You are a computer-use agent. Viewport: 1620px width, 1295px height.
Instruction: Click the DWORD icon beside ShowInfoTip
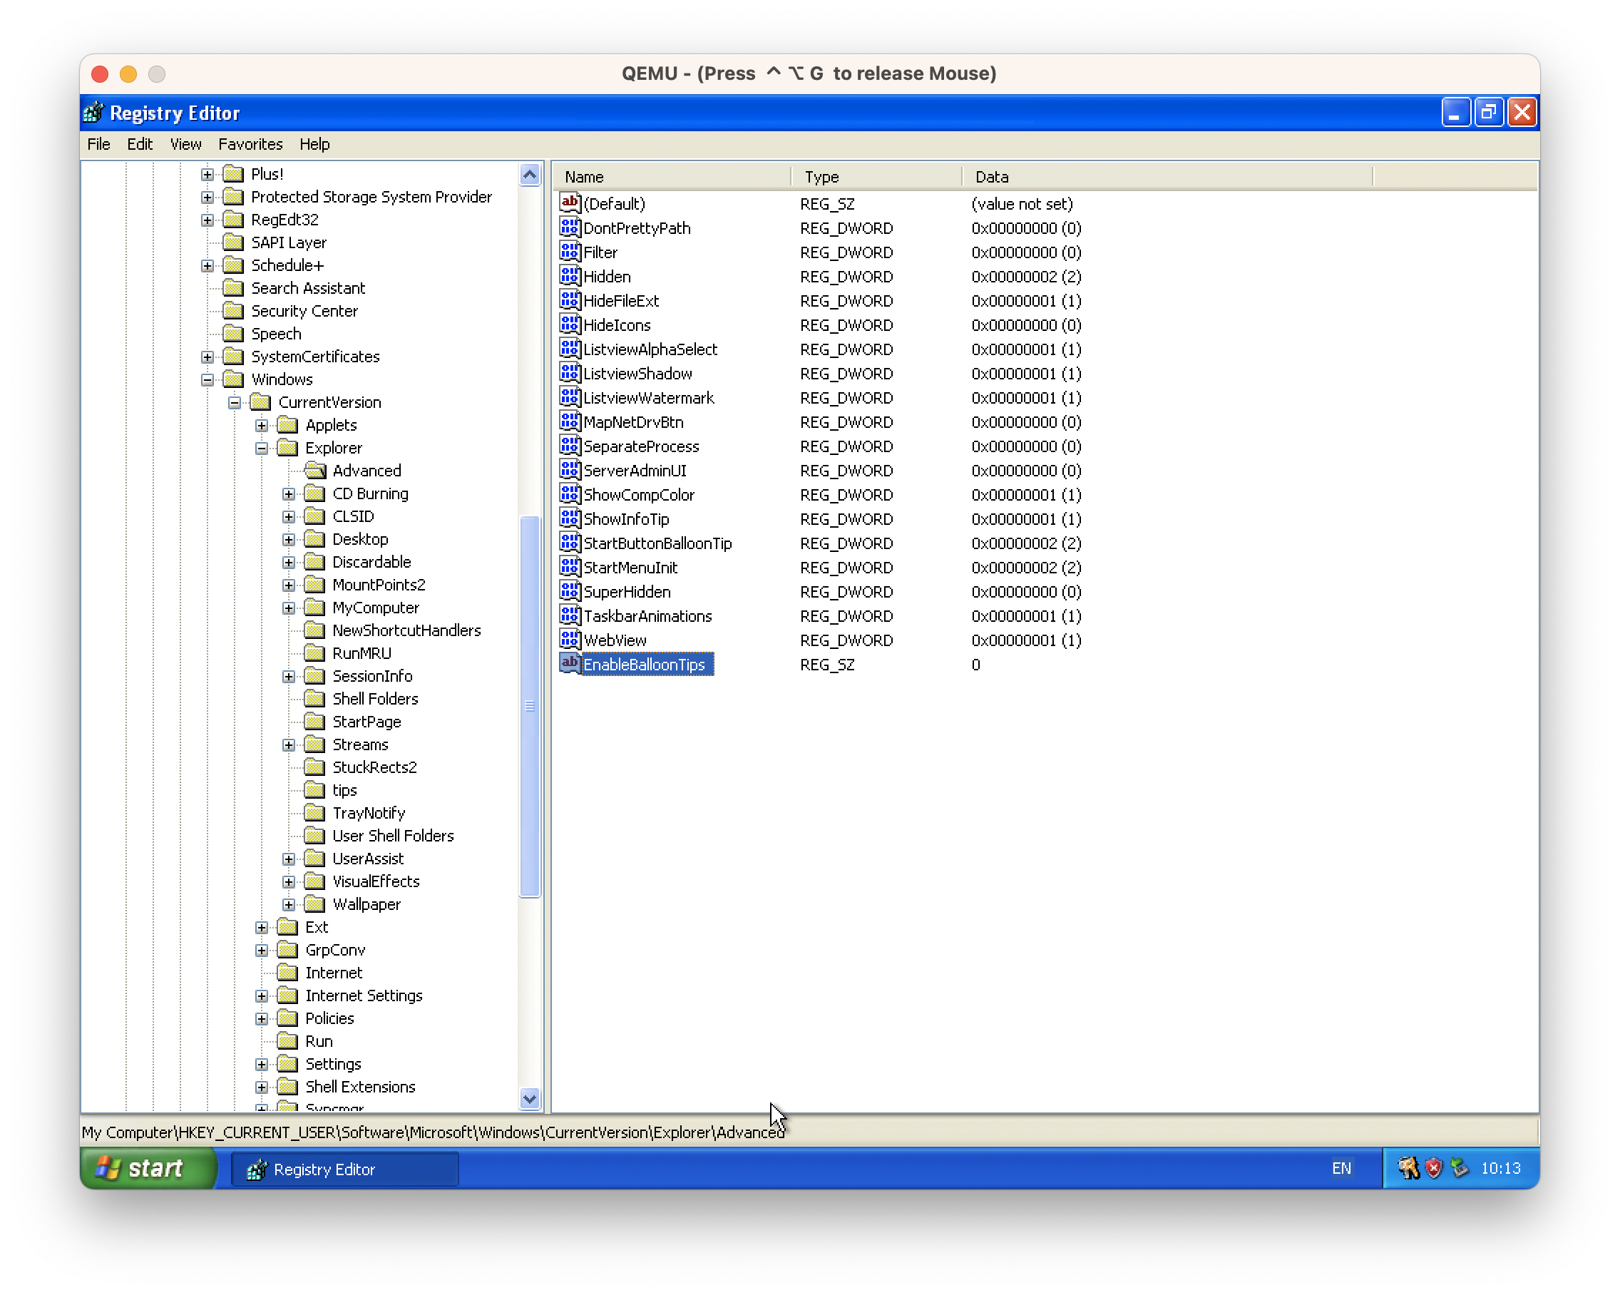[x=570, y=518]
